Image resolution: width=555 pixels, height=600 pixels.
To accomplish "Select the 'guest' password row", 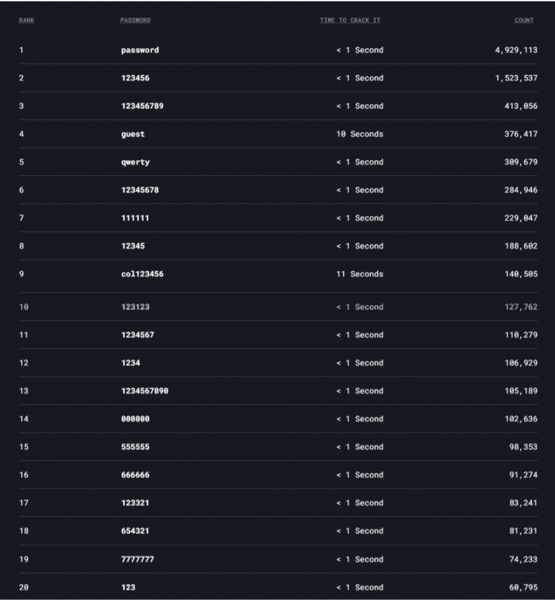I will 132,134.
